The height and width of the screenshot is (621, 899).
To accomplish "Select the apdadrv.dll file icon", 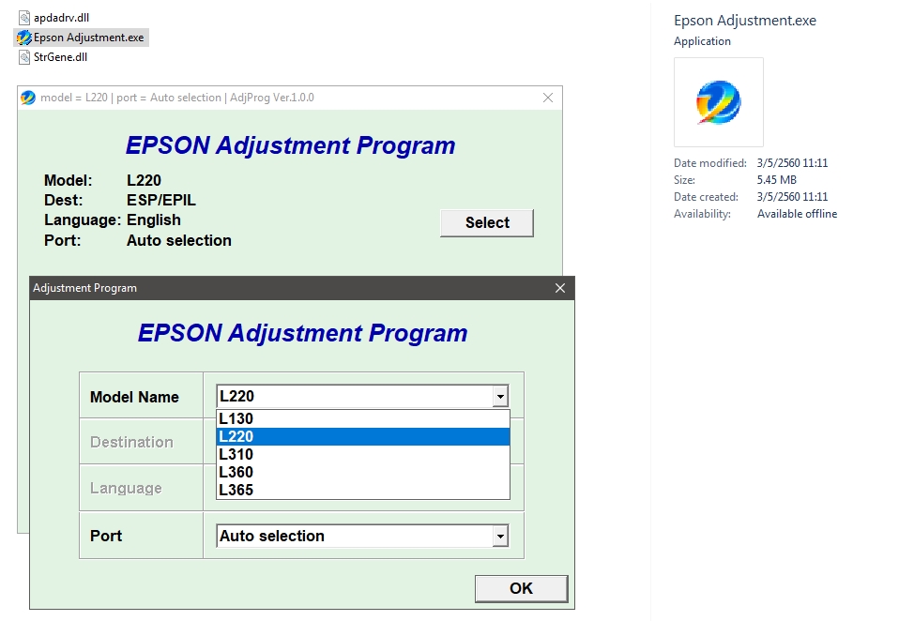I will (x=24, y=18).
